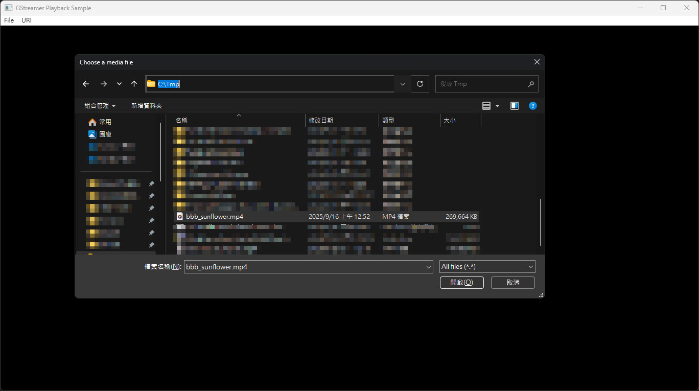Open the File menu
The width and height of the screenshot is (699, 391).
coord(9,20)
